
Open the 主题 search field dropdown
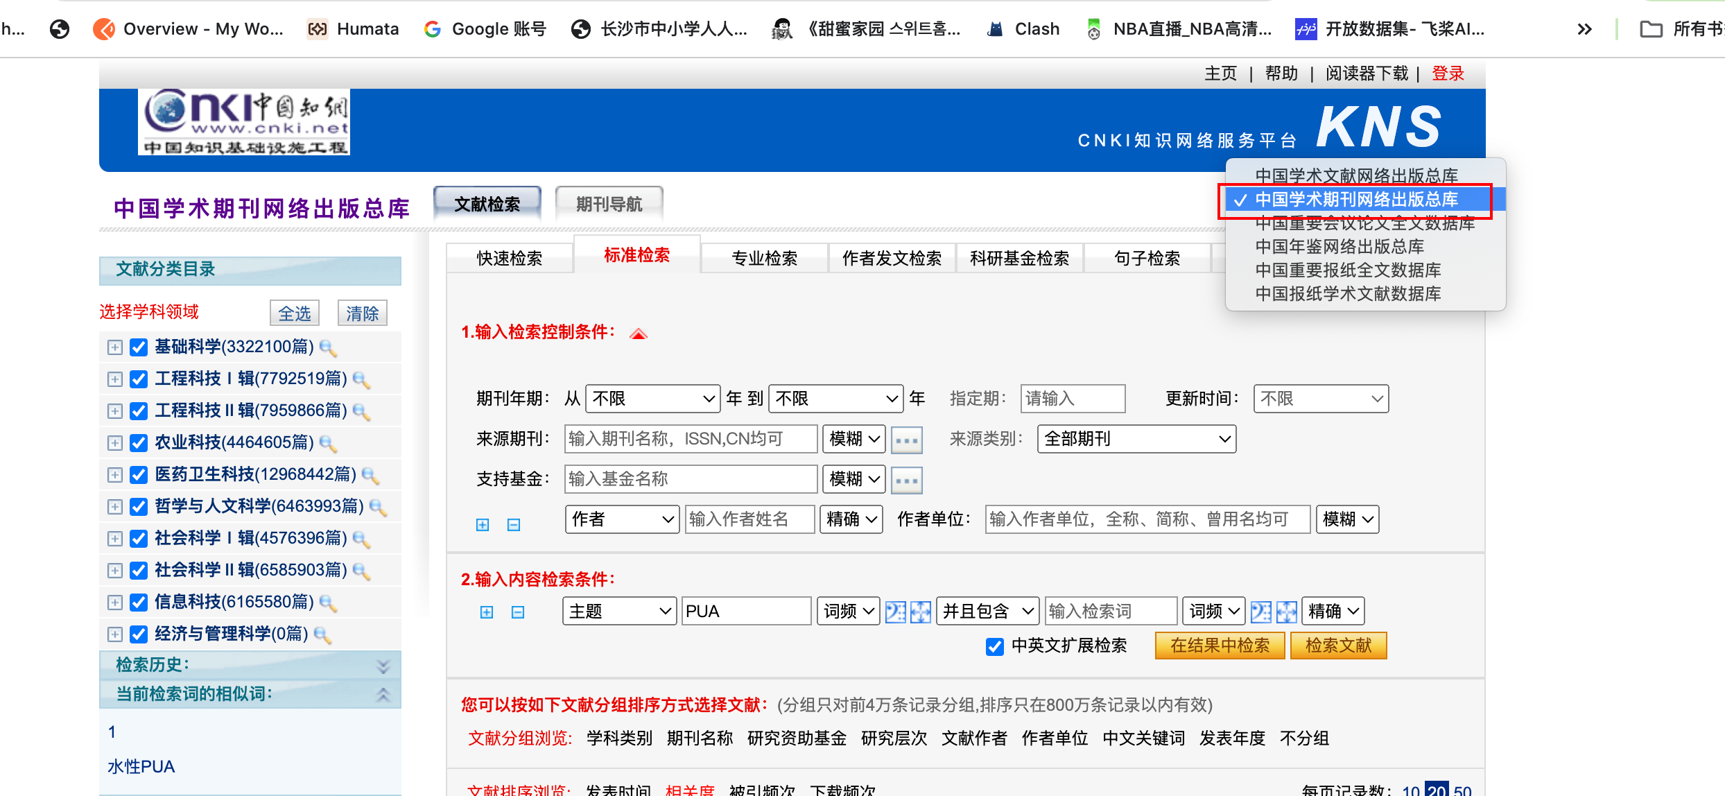(618, 612)
